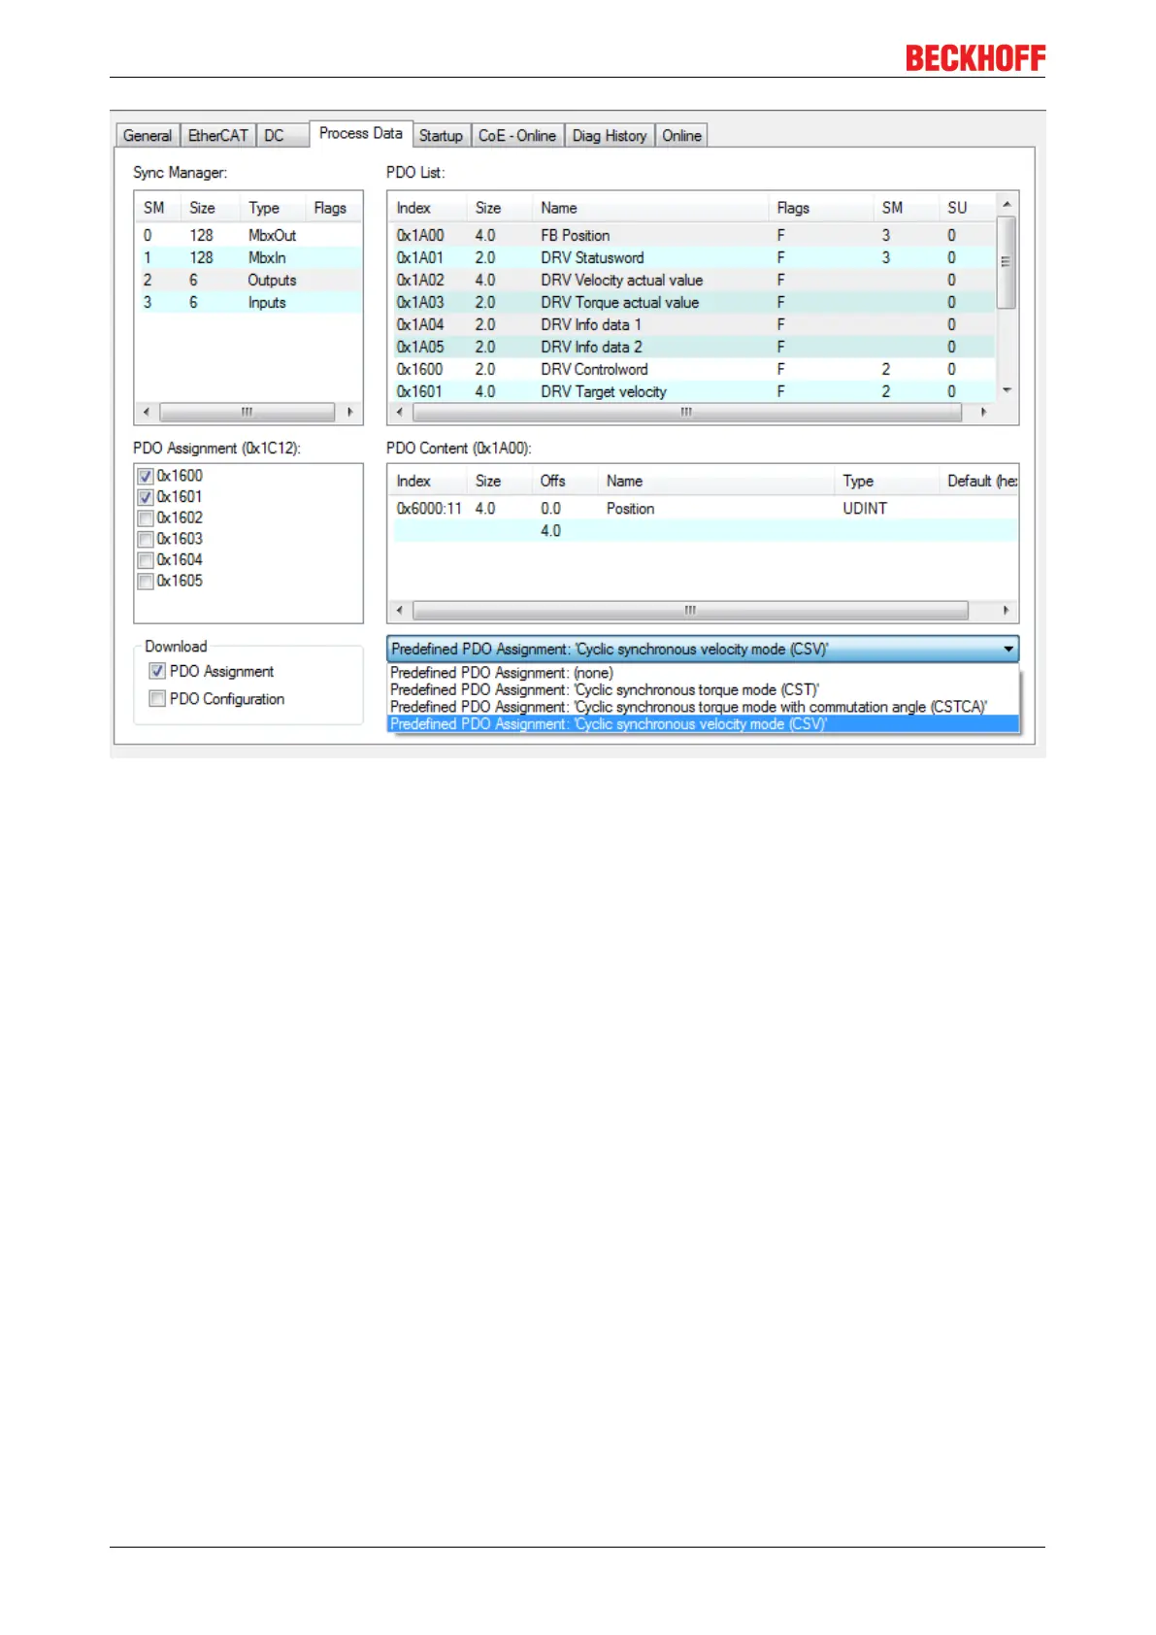Image resolution: width=1156 pixels, height=1635 pixels.
Task: Choose Predefined PDO Assignment: (none) option
Action: [x=703, y=673]
